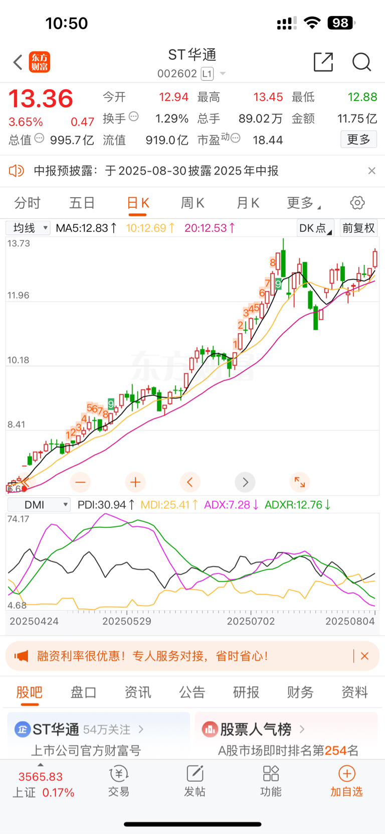The image size is (385, 834).
Task: Tap the MDI:25.41 indicator value
Action: 169,505
